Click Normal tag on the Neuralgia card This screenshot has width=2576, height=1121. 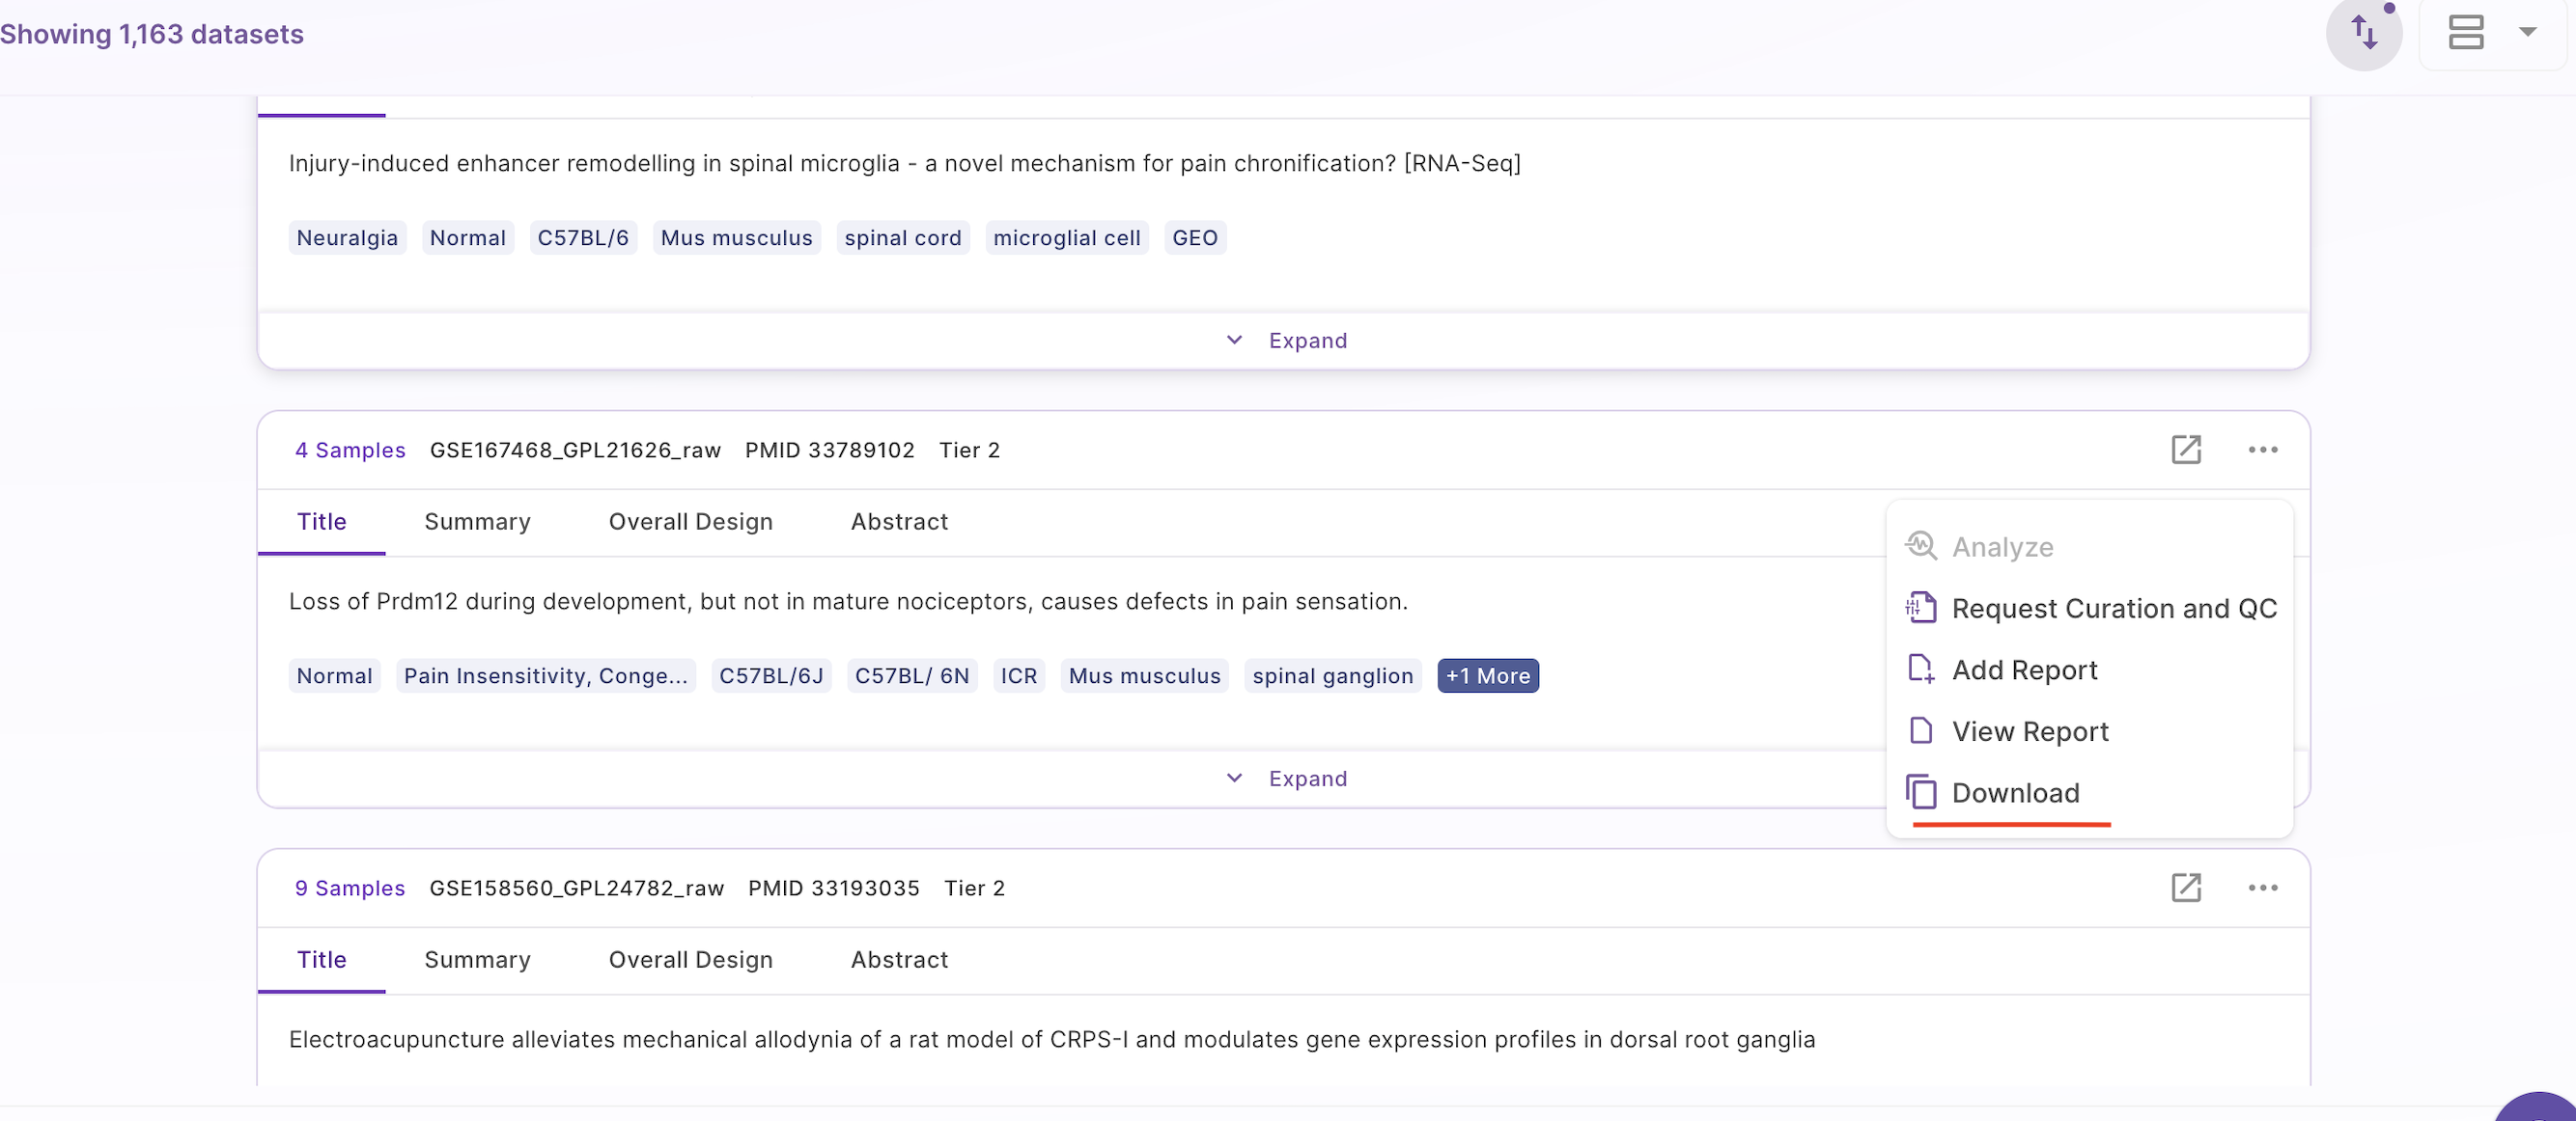467,237
